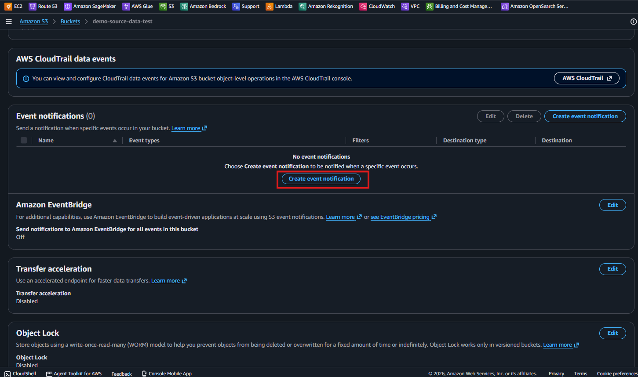Click centered Create event notification button

coord(321,179)
